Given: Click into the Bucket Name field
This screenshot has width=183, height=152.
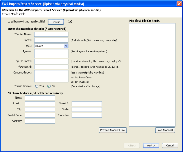Looking at the screenshot, I should 51,34.
